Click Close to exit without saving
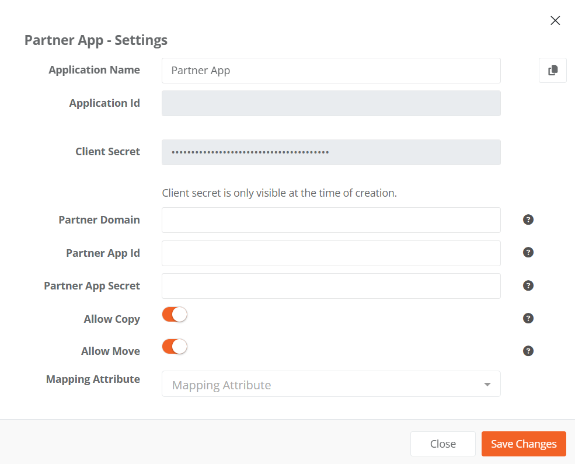This screenshot has width=575, height=464. (442, 444)
